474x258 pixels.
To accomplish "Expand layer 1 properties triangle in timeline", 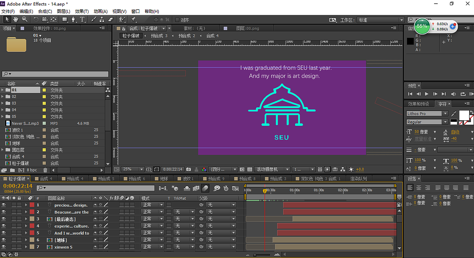I will click(26, 205).
